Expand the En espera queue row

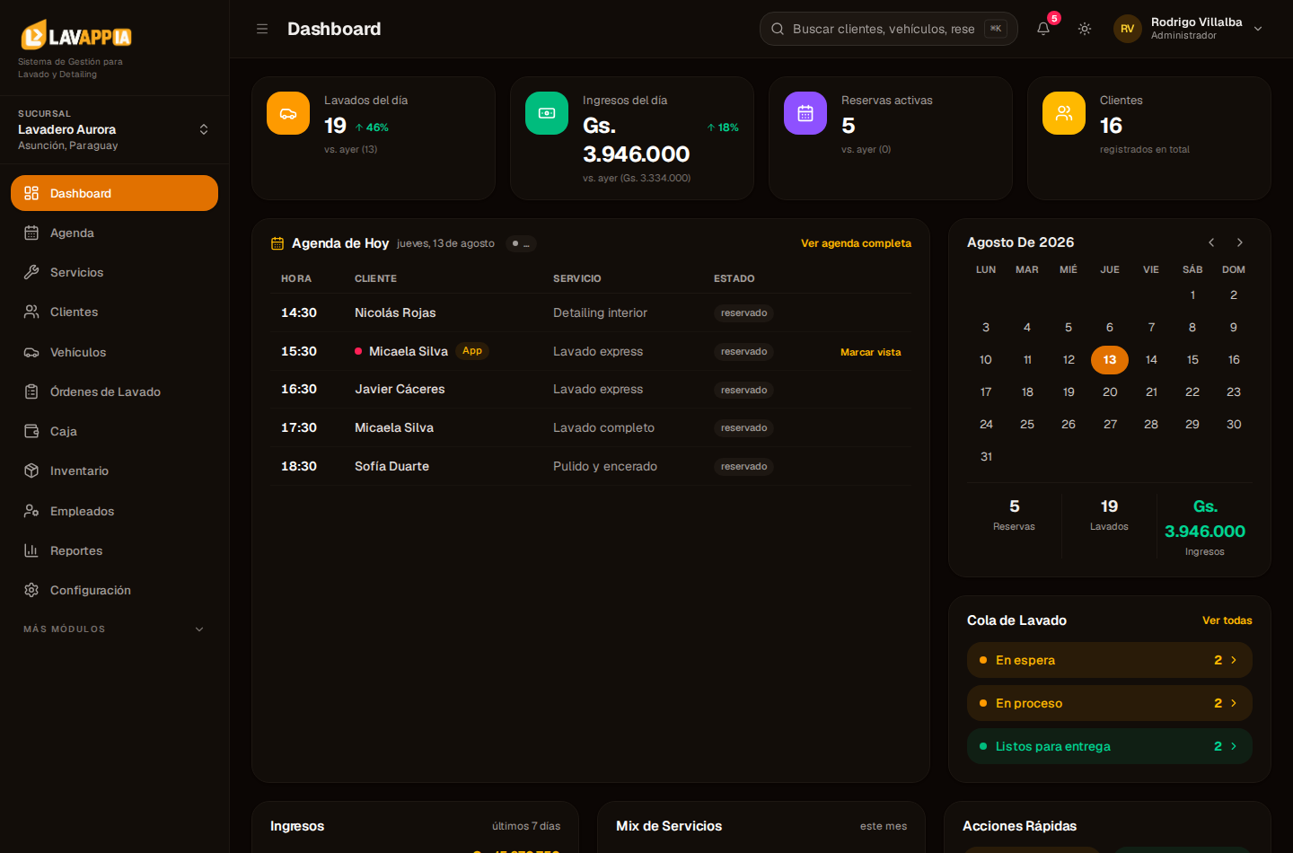coord(1110,660)
